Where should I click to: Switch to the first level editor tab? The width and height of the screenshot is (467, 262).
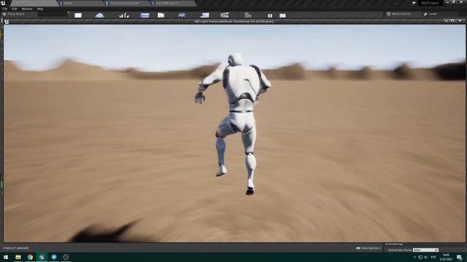pyautogui.click(x=34, y=3)
